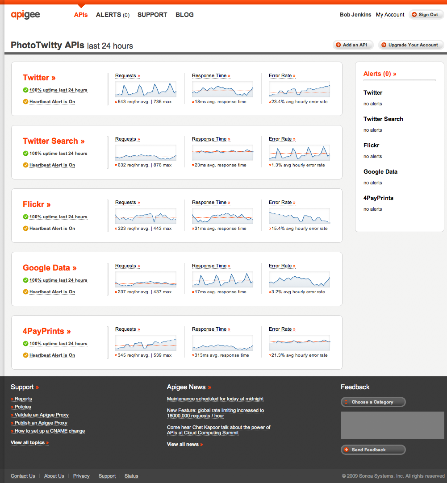Click the Flickr Response Time chart
Viewport: 447px width, 483px height.
pos(222,216)
